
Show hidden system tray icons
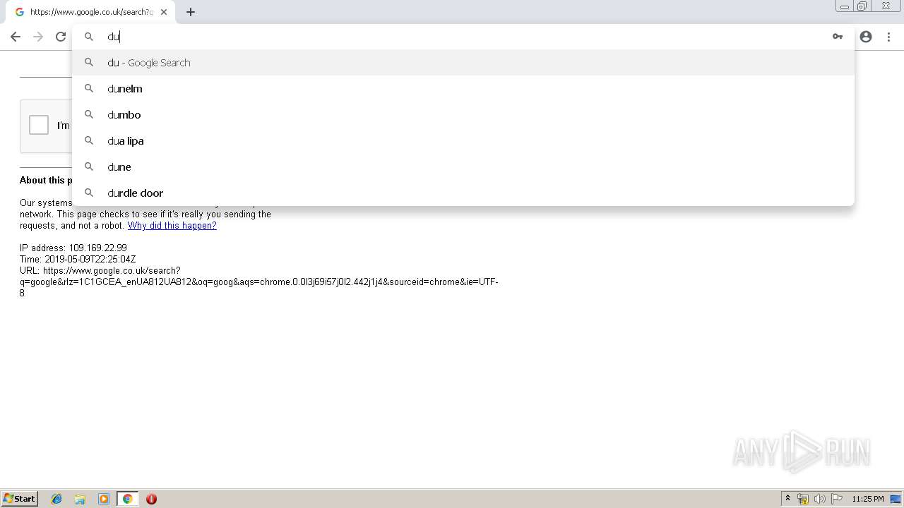tap(787, 499)
